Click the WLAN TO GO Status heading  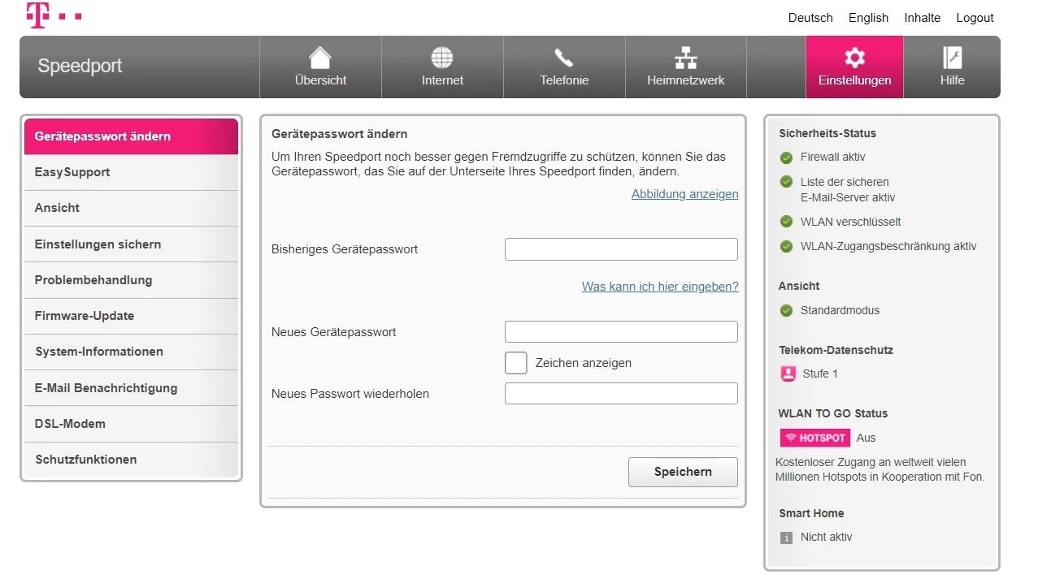[832, 413]
